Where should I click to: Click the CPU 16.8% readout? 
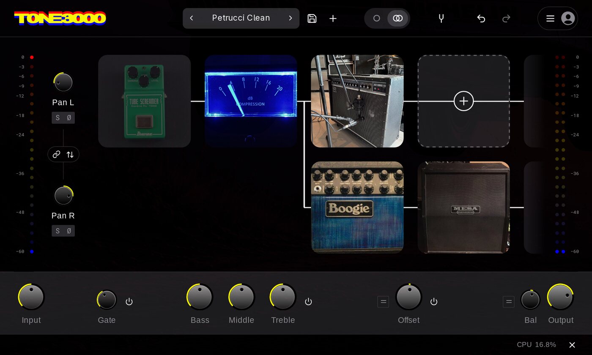(x=536, y=345)
